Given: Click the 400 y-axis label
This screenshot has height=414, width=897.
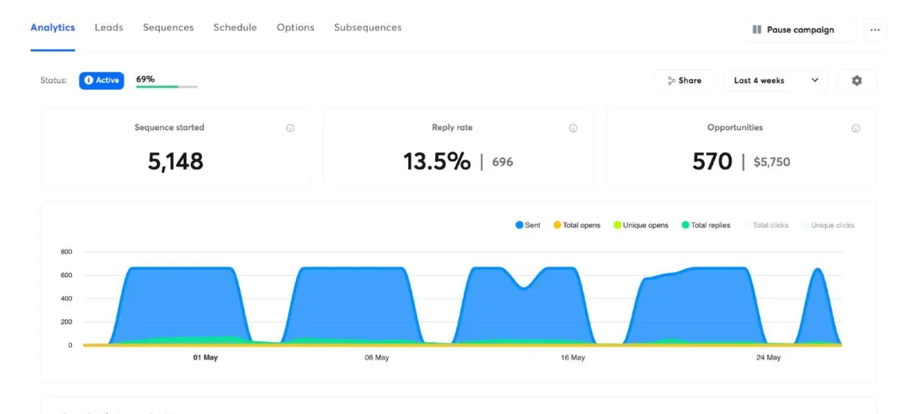Looking at the screenshot, I should (x=67, y=298).
